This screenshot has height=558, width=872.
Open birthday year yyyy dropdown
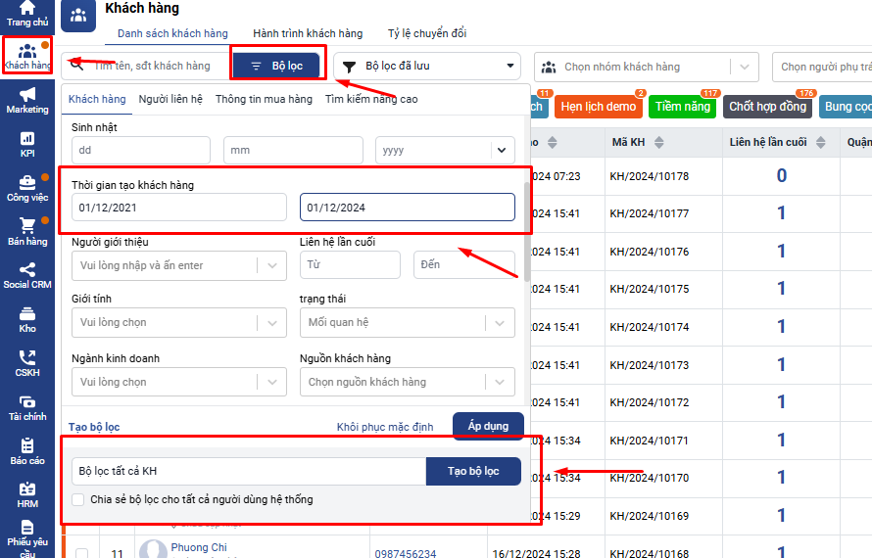pyautogui.click(x=445, y=150)
